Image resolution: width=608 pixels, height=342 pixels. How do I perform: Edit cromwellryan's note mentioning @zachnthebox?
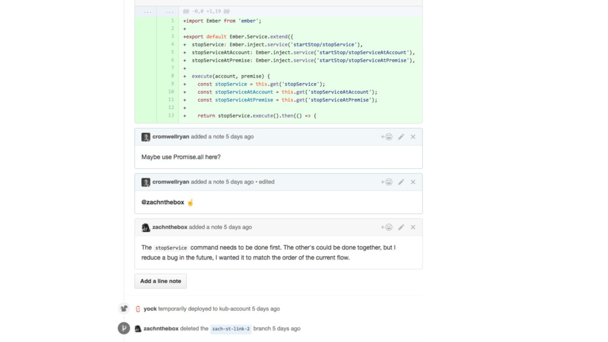tap(401, 182)
